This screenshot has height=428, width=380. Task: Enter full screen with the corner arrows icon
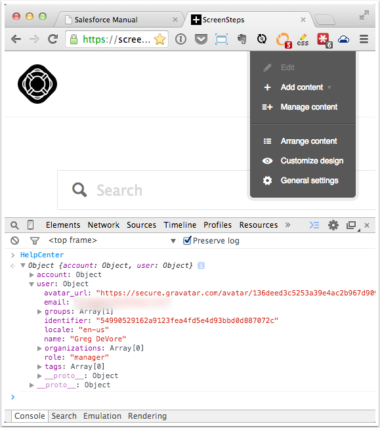point(364,15)
